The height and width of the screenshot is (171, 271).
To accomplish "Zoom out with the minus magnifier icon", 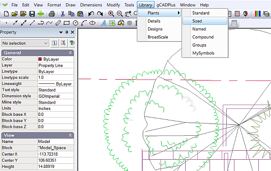I will coord(120,14).
